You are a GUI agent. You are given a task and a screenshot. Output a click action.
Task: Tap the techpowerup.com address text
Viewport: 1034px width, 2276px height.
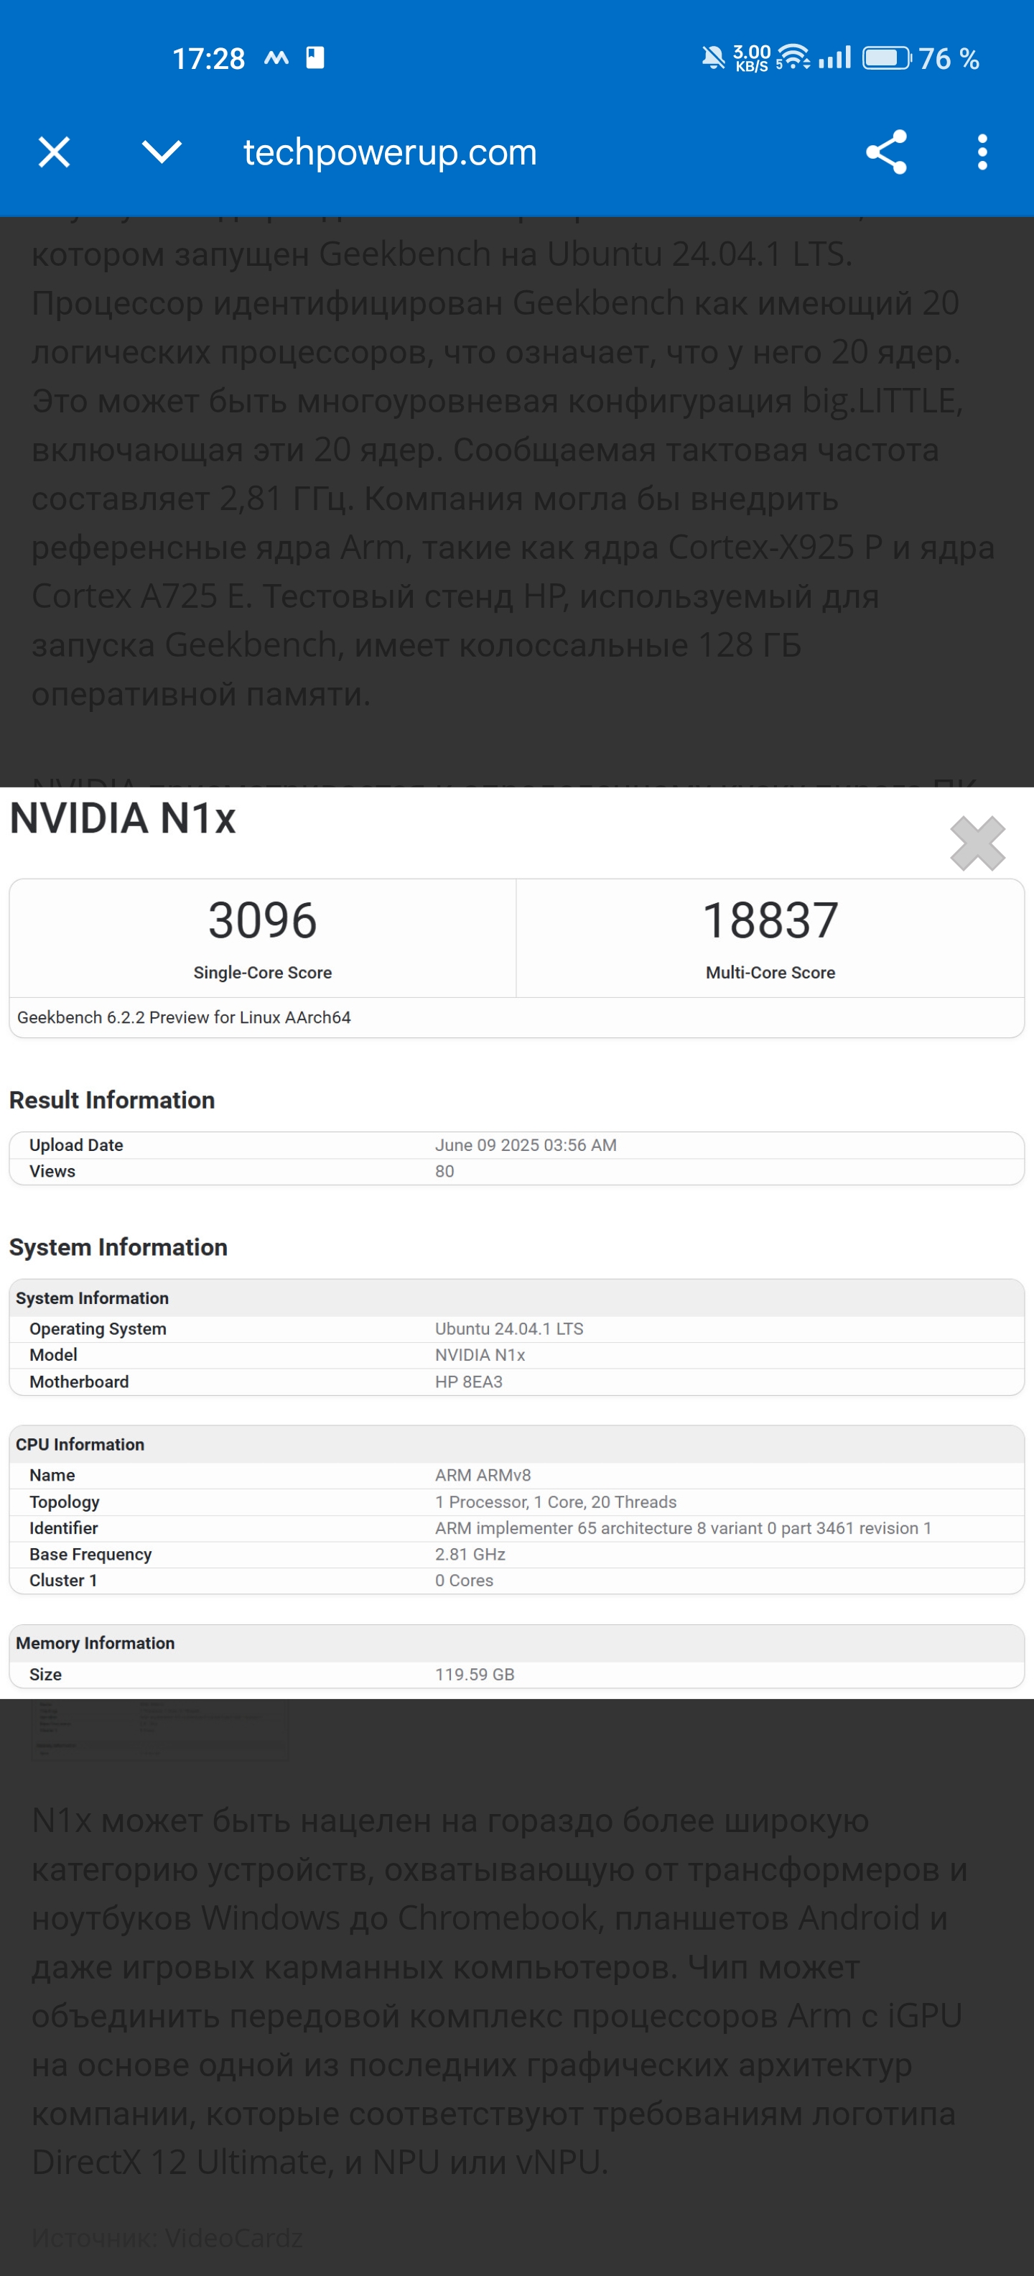click(x=389, y=153)
